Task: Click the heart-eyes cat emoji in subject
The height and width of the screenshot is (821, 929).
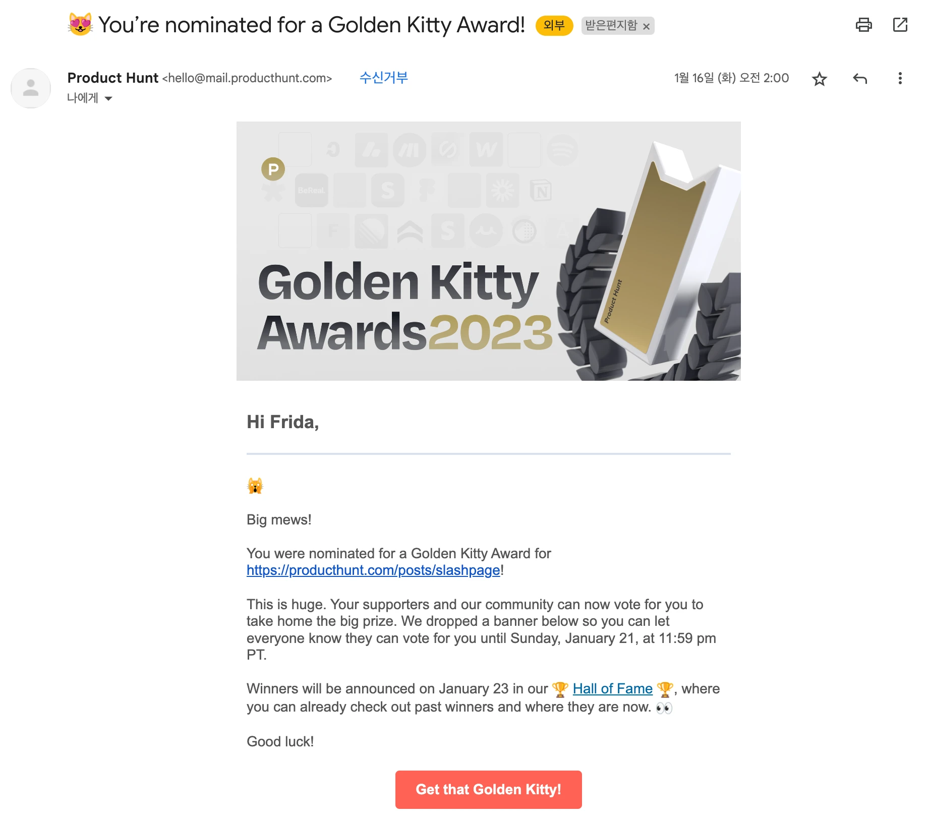Action: point(80,25)
